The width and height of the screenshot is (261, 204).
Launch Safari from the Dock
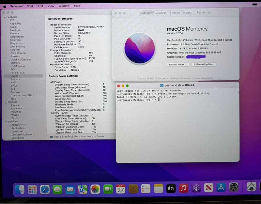(45, 189)
